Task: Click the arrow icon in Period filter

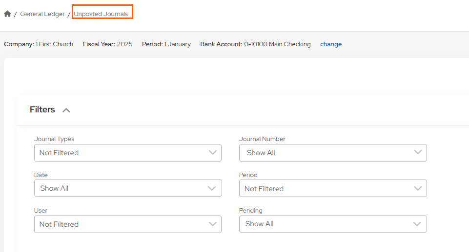Action: (418, 188)
